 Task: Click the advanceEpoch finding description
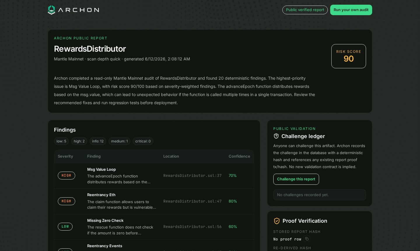tap(119, 179)
